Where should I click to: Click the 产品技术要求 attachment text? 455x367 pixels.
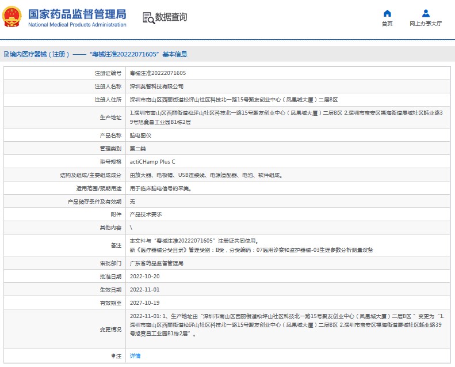[146, 214]
